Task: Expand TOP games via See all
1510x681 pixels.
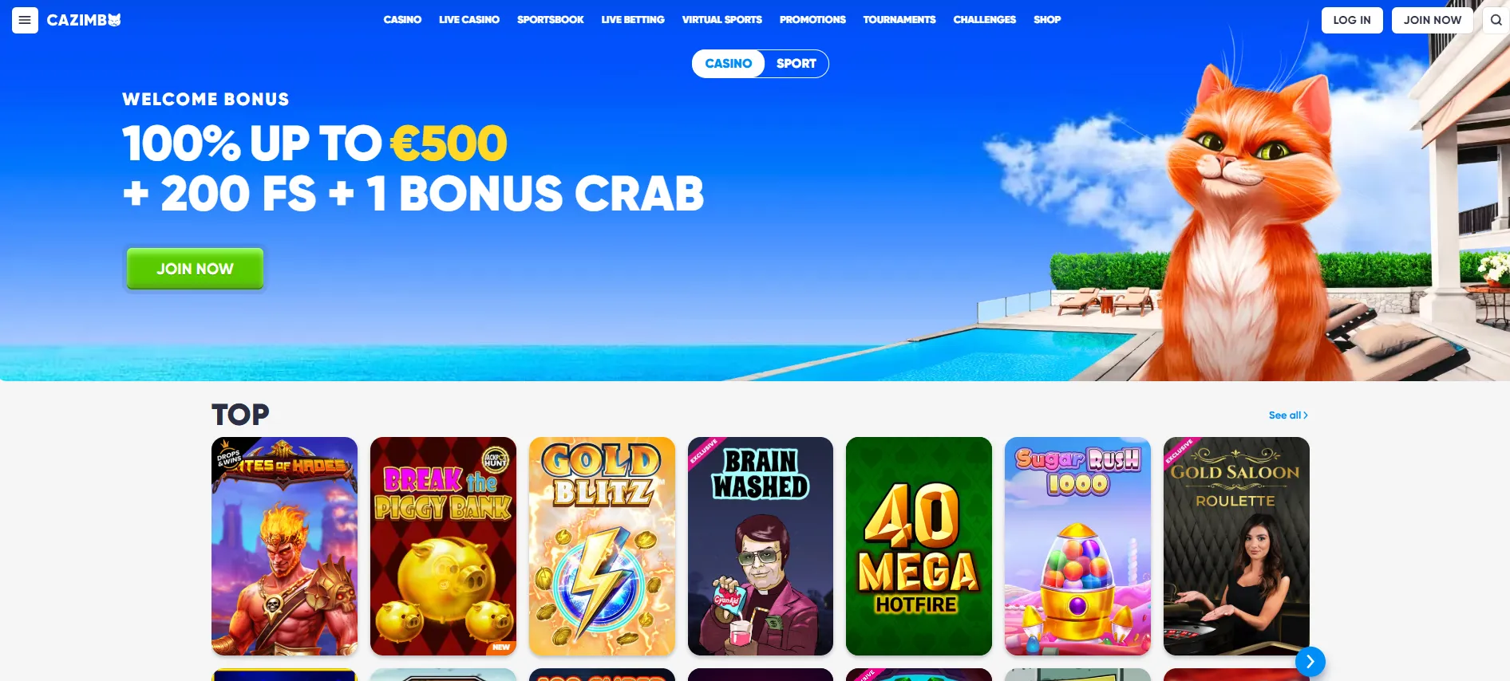Action: 1288,415
